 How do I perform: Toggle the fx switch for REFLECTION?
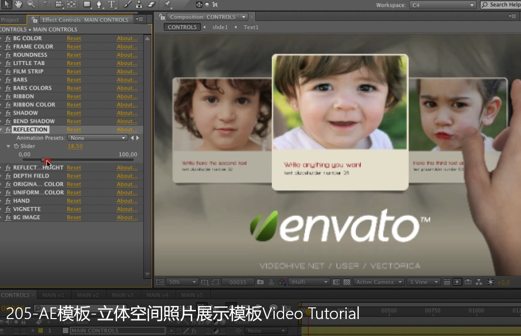click(8, 129)
